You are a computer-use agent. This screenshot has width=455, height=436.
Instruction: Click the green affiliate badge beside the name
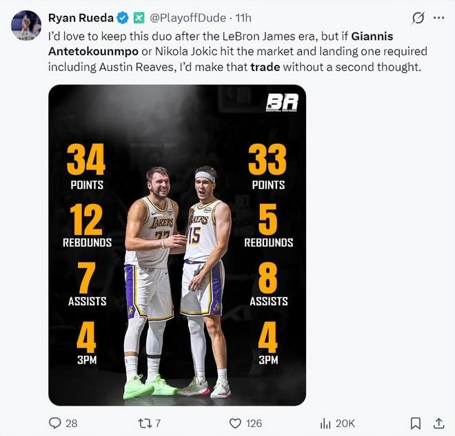tap(138, 17)
